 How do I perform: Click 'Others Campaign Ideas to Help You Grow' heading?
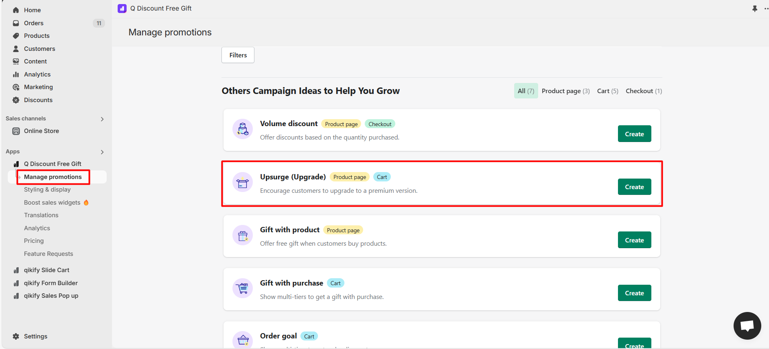[311, 91]
